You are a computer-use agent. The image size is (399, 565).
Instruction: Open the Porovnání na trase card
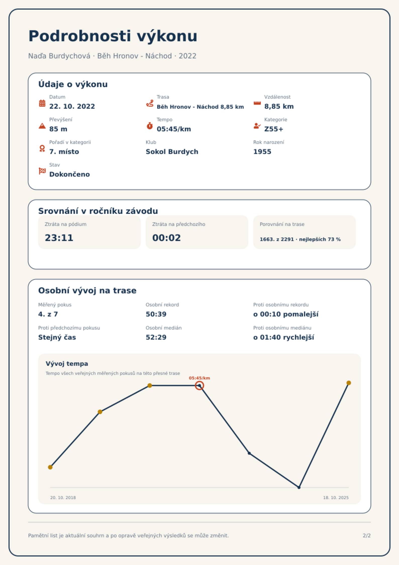[x=305, y=232]
